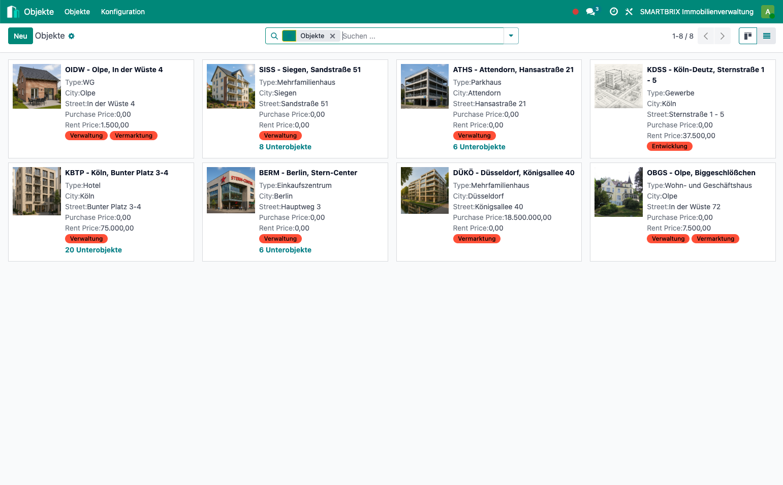Click the magnifier search icon
This screenshot has height=485, width=783.
(x=274, y=36)
